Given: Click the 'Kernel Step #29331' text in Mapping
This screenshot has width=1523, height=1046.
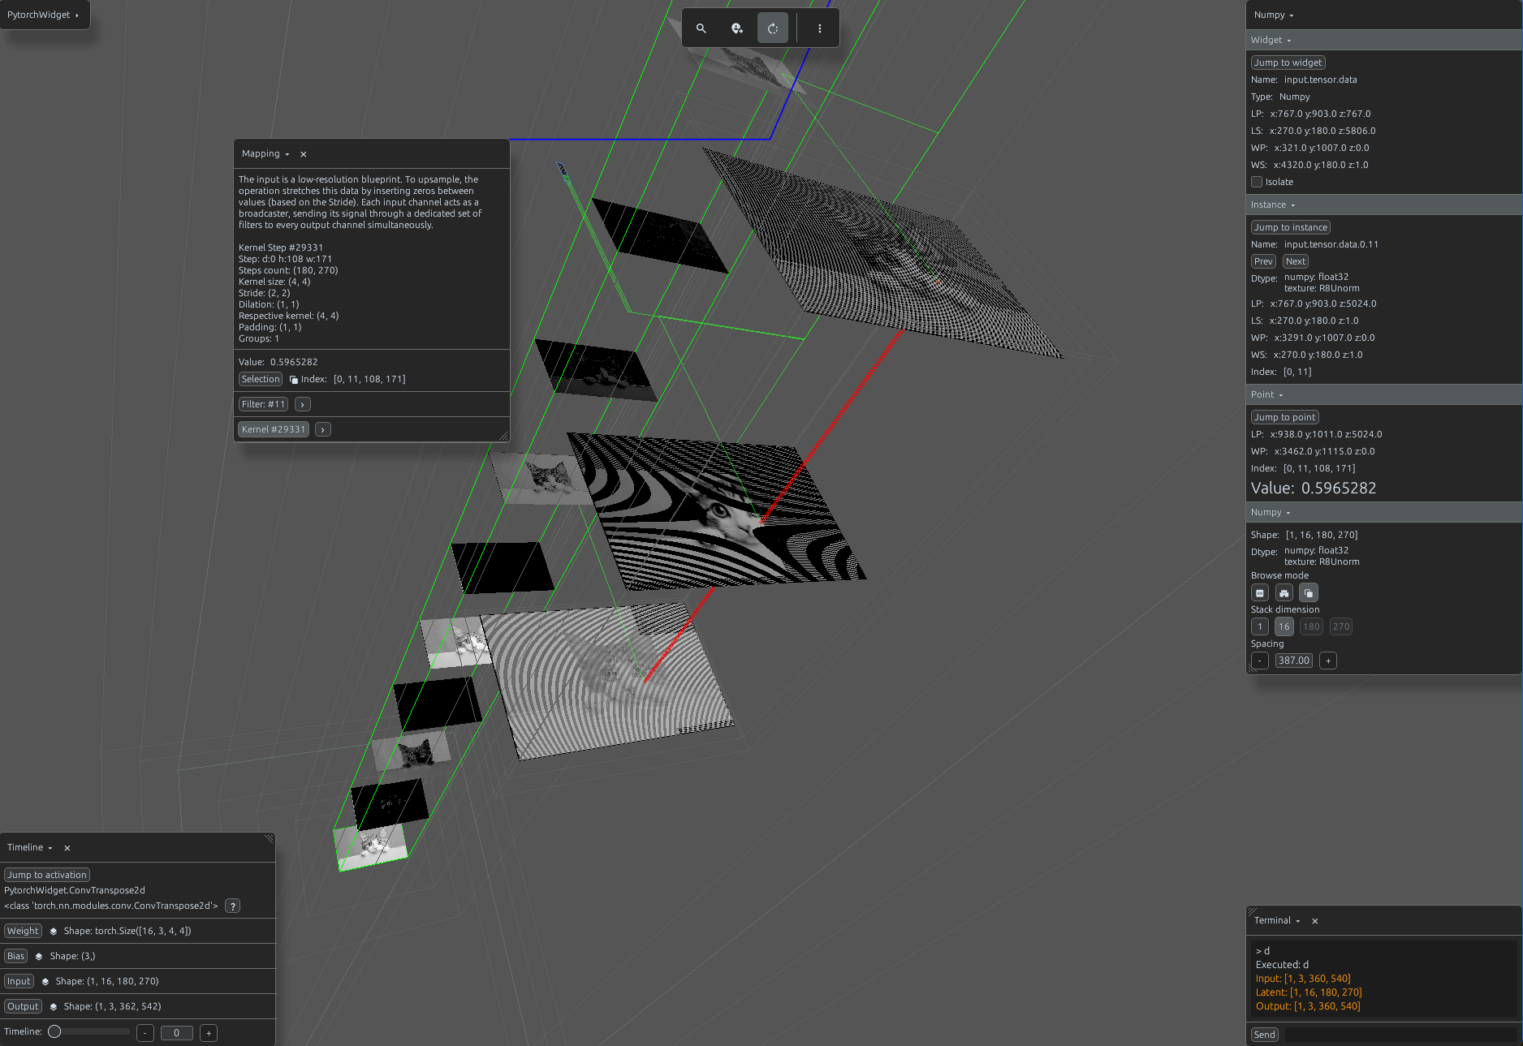Looking at the screenshot, I should [280, 248].
